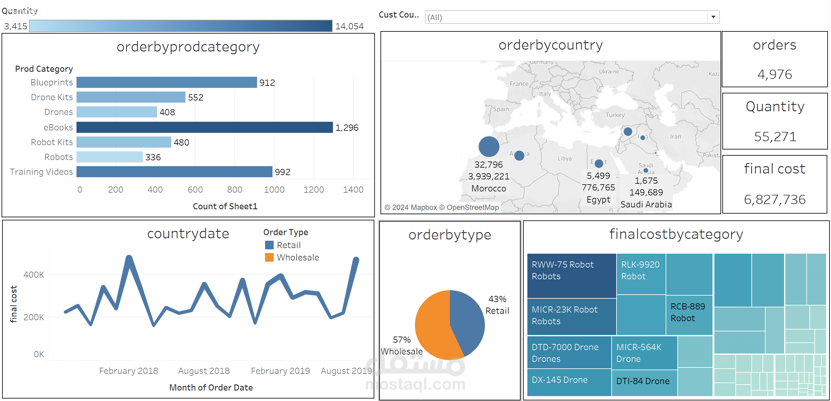Click the orderbytype chart title
Viewport: 831px width, 401px height.
click(450, 235)
